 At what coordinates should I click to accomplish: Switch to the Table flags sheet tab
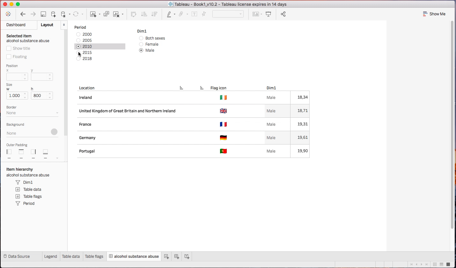[x=94, y=256]
